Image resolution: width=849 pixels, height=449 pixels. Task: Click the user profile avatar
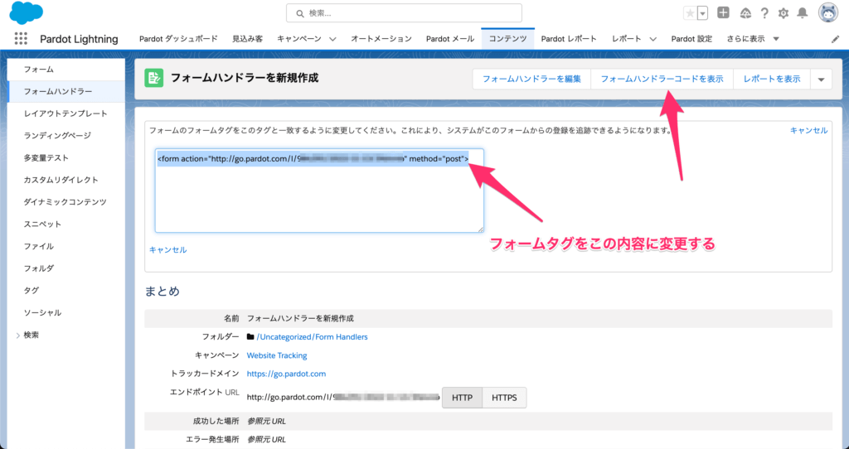(828, 12)
